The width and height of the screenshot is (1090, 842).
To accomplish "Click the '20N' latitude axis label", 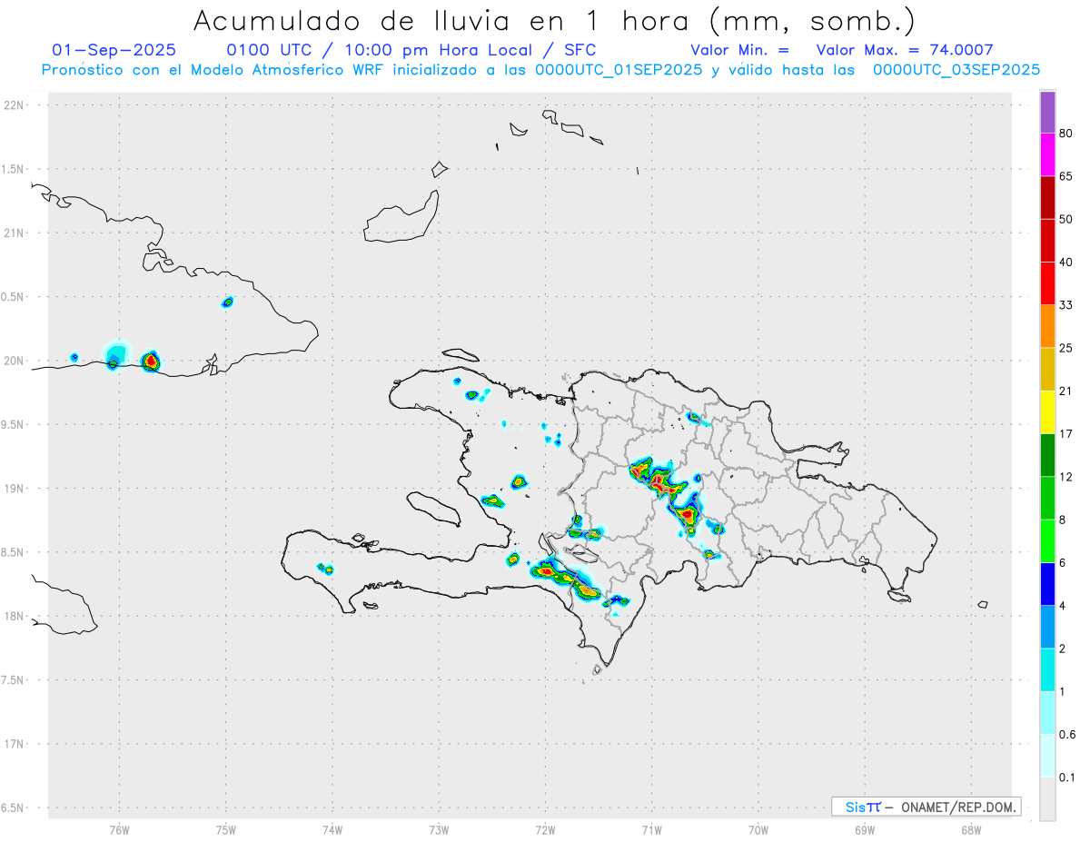I will coord(15,361).
